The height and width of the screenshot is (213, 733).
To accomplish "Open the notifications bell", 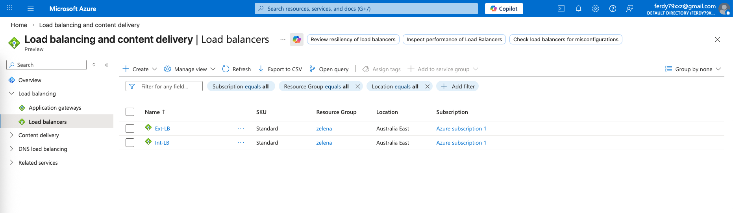I will (578, 9).
